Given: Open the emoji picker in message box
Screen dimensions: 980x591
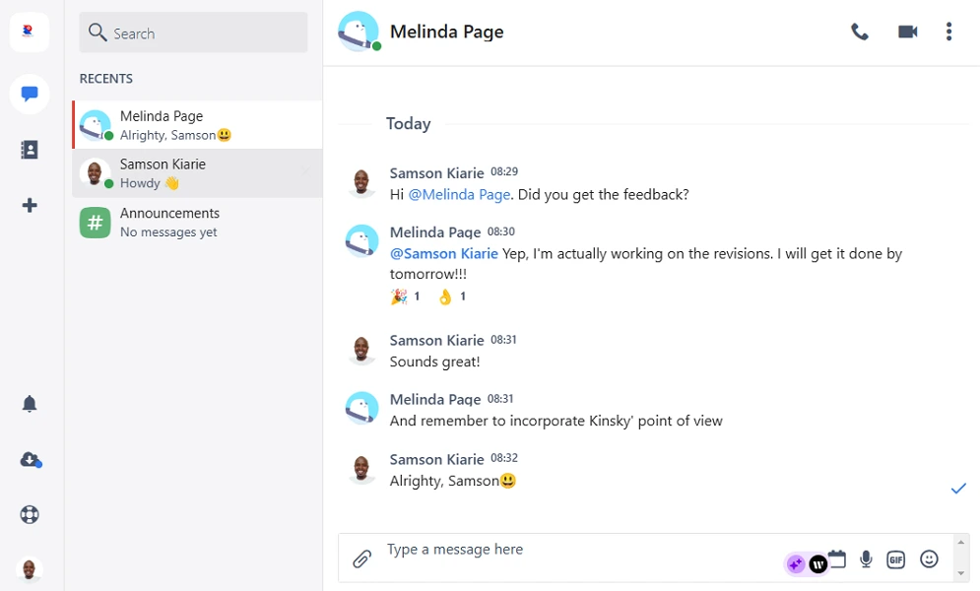Looking at the screenshot, I should (929, 559).
